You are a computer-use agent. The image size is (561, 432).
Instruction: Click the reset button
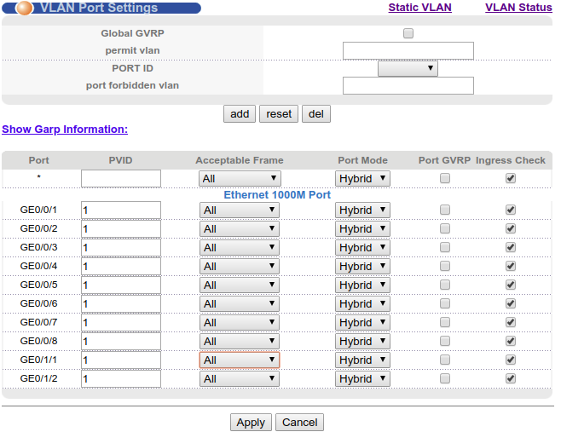pyautogui.click(x=279, y=114)
